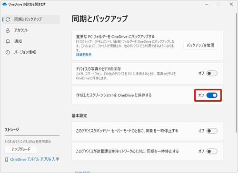Open the 同期とバックアップ section
238x173 pixels.
[31, 19]
